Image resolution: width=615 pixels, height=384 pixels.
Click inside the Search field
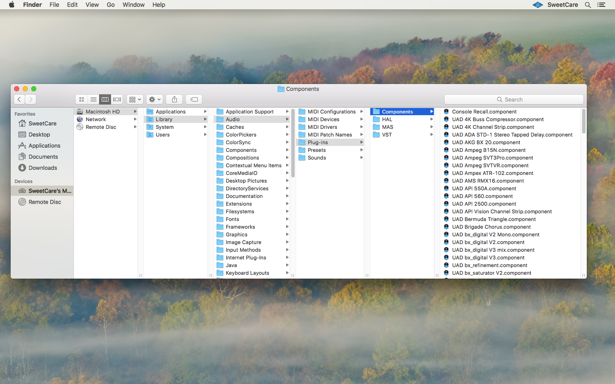coord(514,99)
